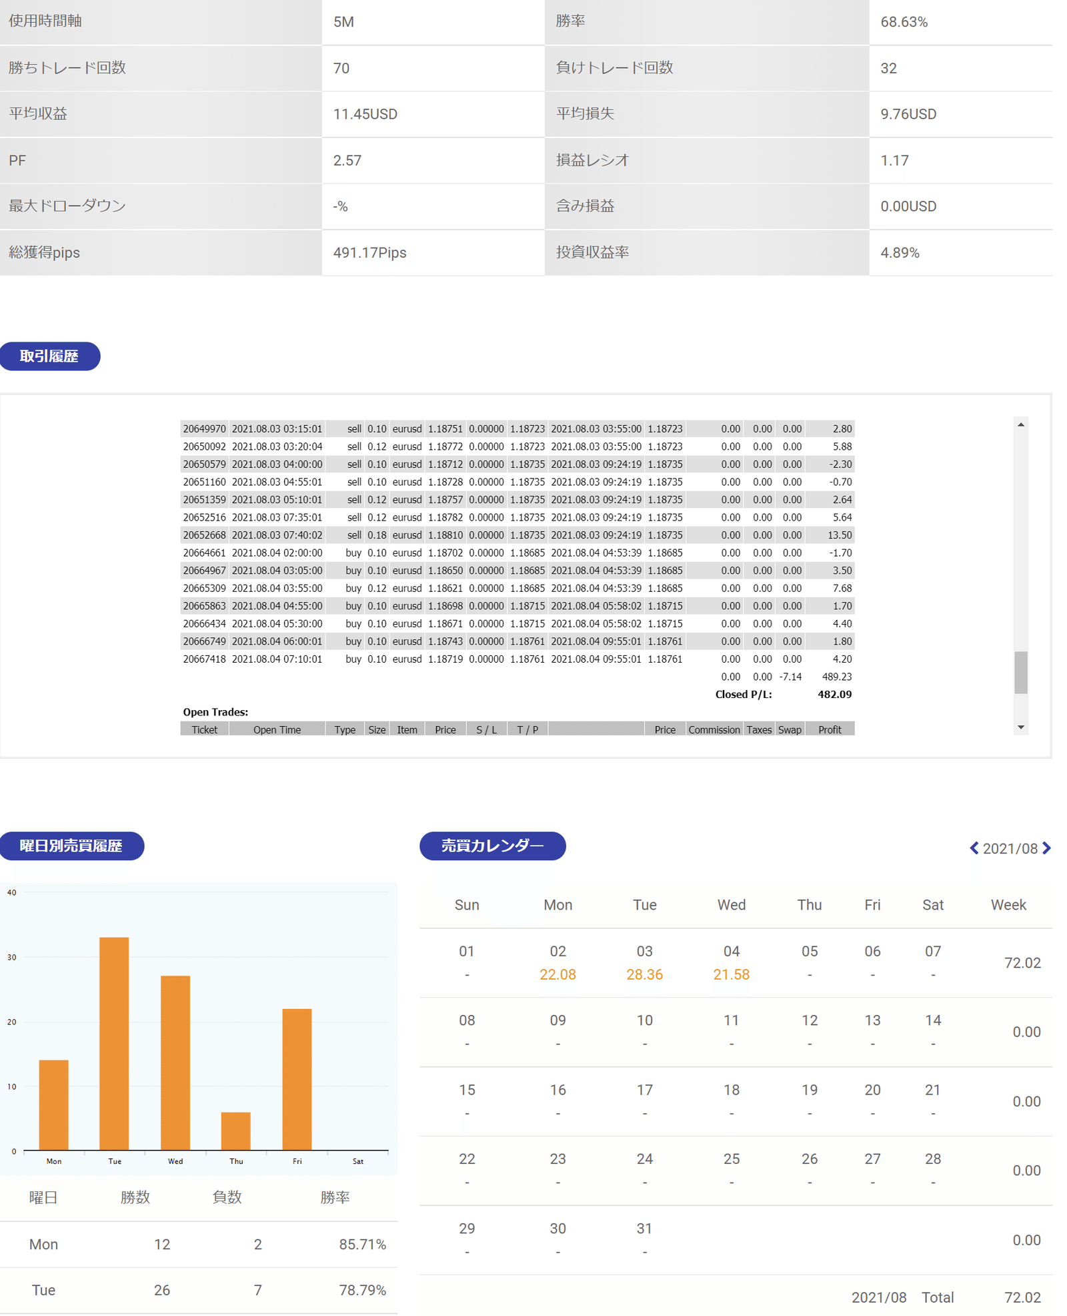The height and width of the screenshot is (1316, 1067).
Task: Click the 取引履歴 section header button
Action: click(50, 356)
